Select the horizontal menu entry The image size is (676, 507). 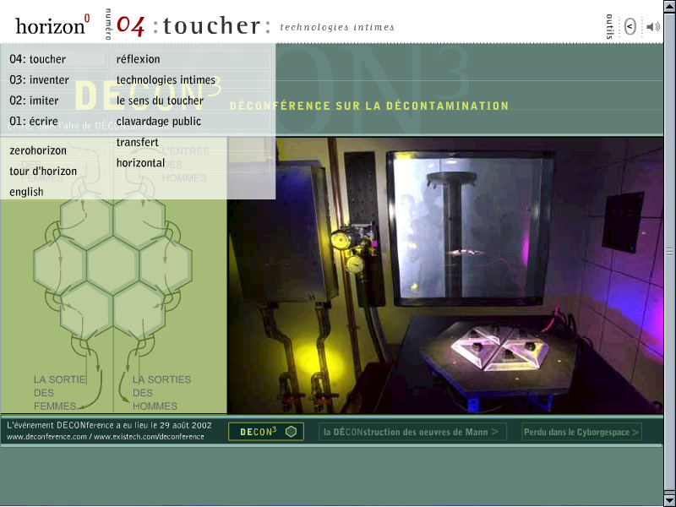(140, 163)
